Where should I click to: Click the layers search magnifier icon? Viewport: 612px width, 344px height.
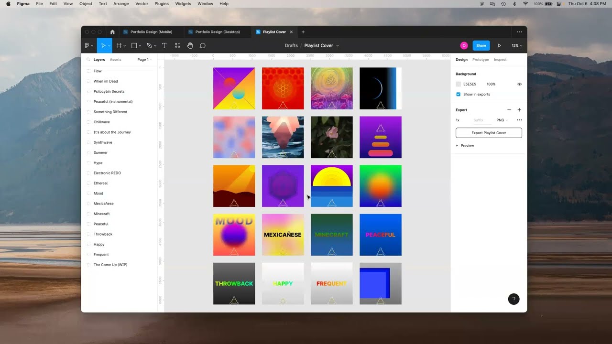[88, 60]
